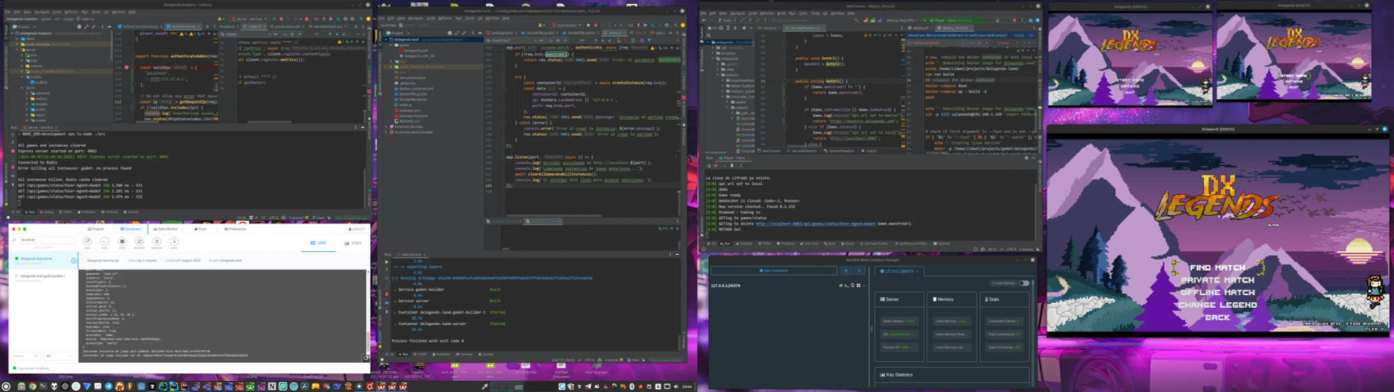The image size is (1394, 392).
Task: Click the Restart container icon in the Docker manager
Action: tap(139, 242)
